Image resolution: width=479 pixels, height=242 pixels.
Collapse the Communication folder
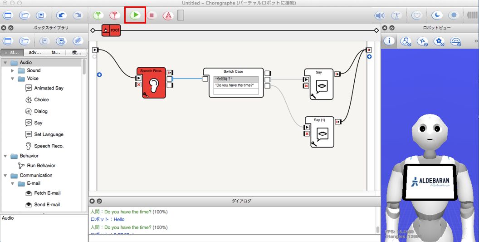tap(5, 175)
